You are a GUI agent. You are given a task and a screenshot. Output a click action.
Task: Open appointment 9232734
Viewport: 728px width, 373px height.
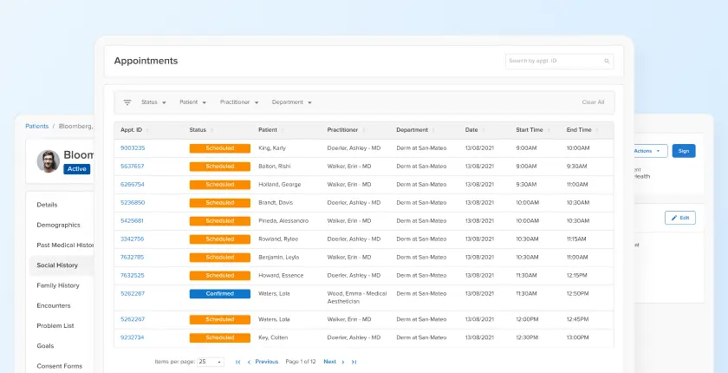coord(133,337)
